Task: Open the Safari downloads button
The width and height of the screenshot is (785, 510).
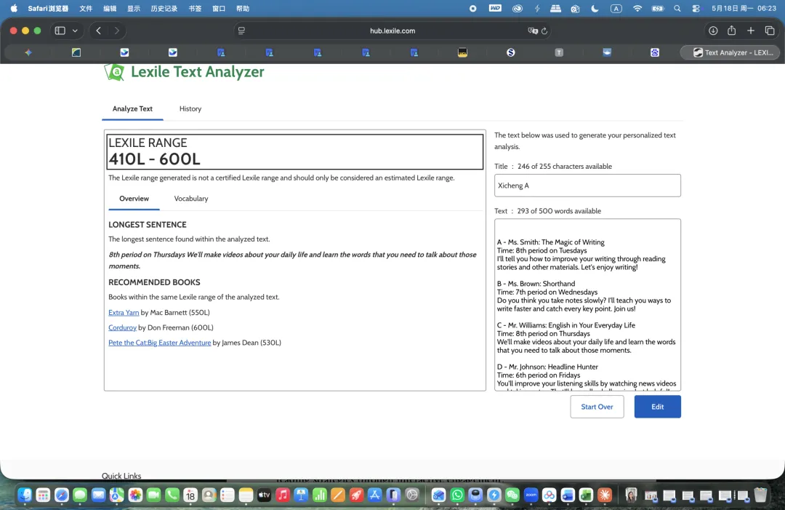Action: (713, 31)
